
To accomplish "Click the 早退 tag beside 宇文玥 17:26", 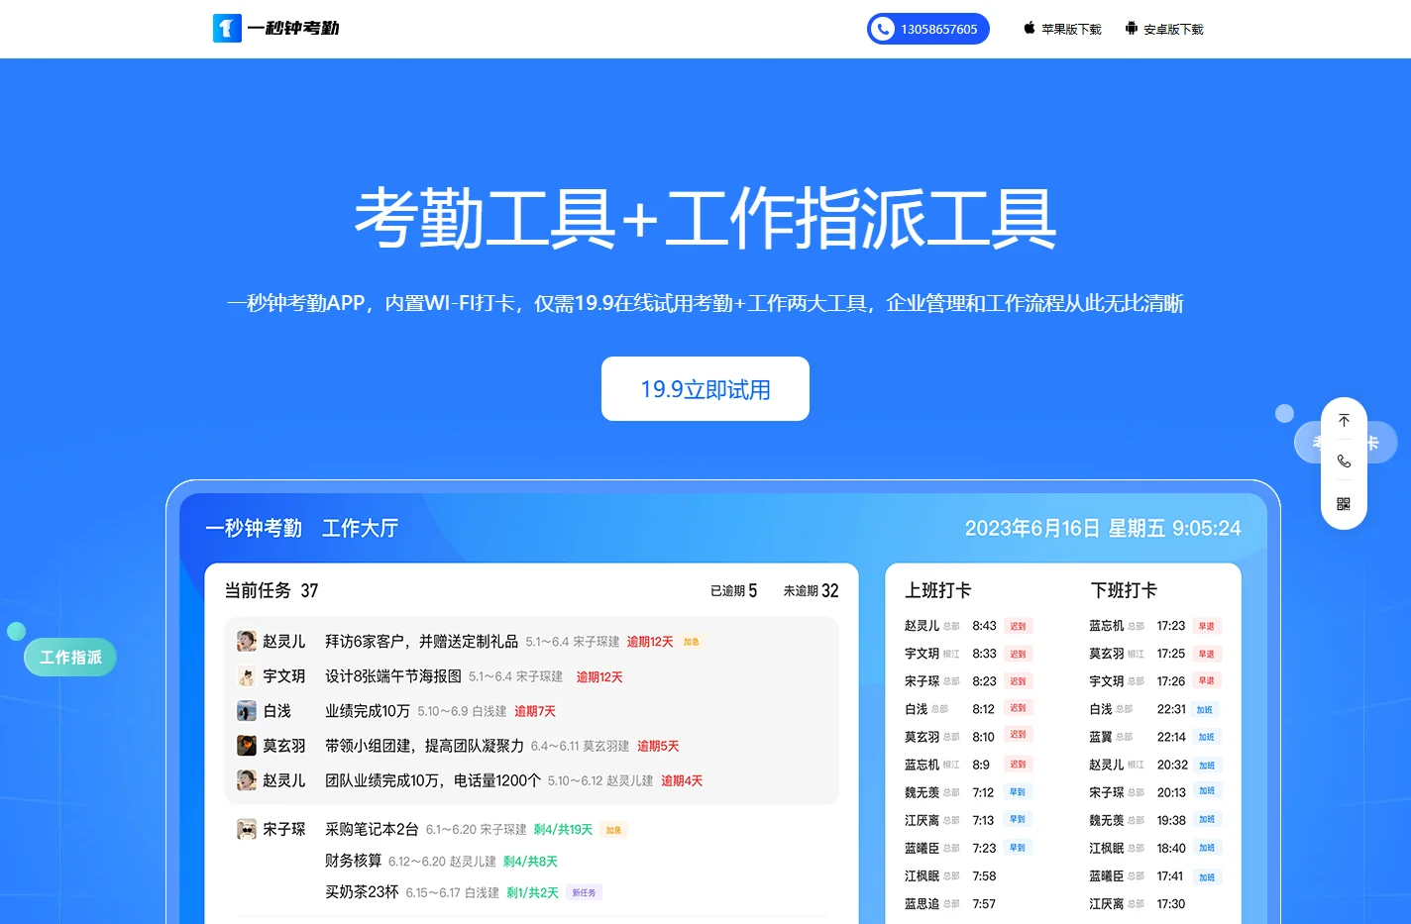I will pyautogui.click(x=1206, y=680).
